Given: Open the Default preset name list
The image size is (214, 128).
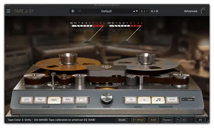Looking at the screenshot, I should coord(106,11).
